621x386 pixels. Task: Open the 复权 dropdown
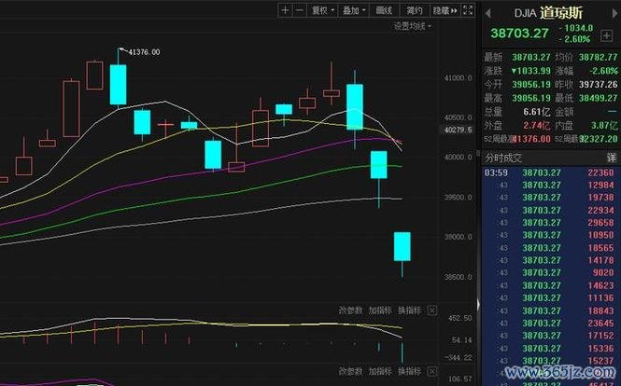click(x=323, y=10)
